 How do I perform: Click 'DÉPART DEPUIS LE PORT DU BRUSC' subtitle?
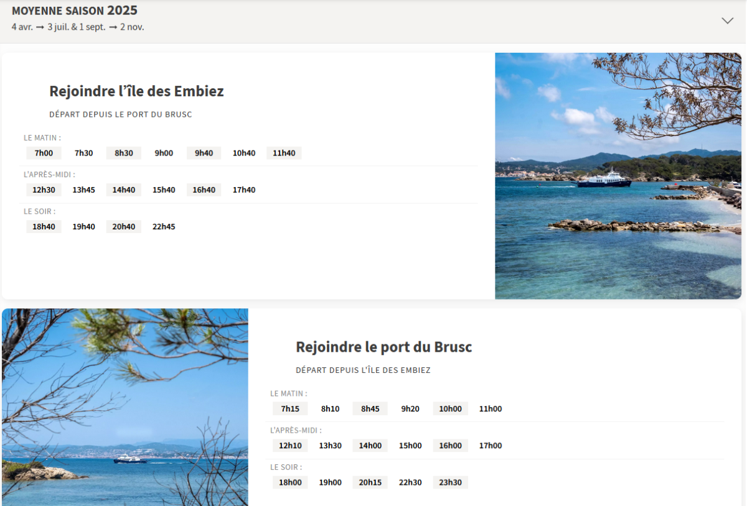(121, 114)
